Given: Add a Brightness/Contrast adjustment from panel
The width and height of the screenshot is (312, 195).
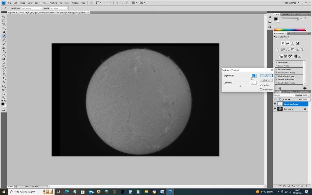Looking at the screenshot, I should point(283,43).
